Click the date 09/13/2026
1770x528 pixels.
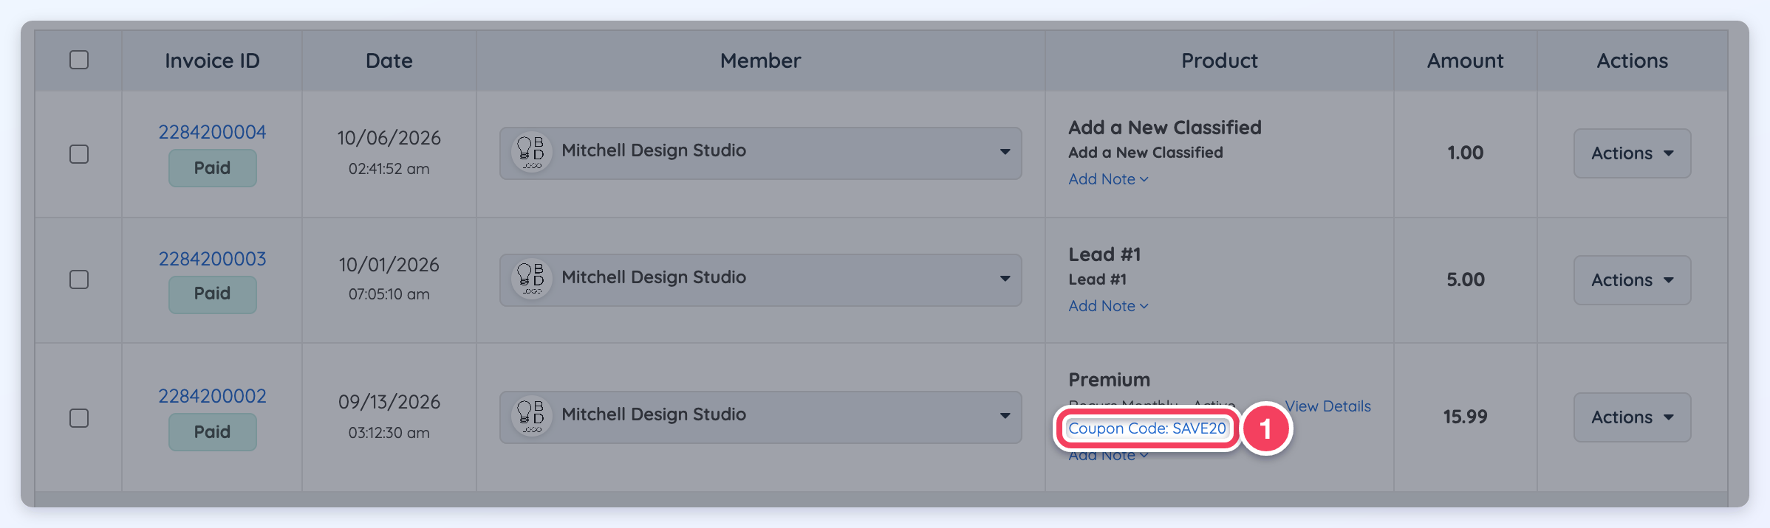pos(389,402)
